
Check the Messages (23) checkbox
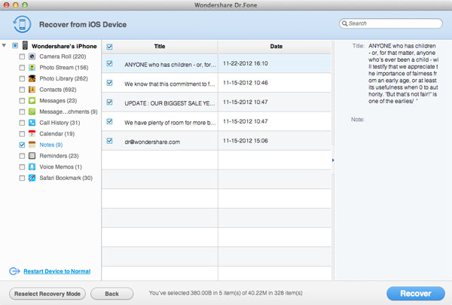22,101
